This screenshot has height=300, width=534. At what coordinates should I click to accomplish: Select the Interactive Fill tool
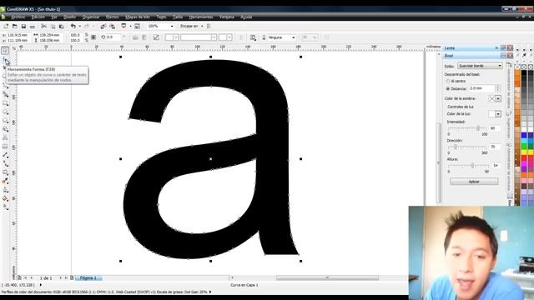(5, 207)
